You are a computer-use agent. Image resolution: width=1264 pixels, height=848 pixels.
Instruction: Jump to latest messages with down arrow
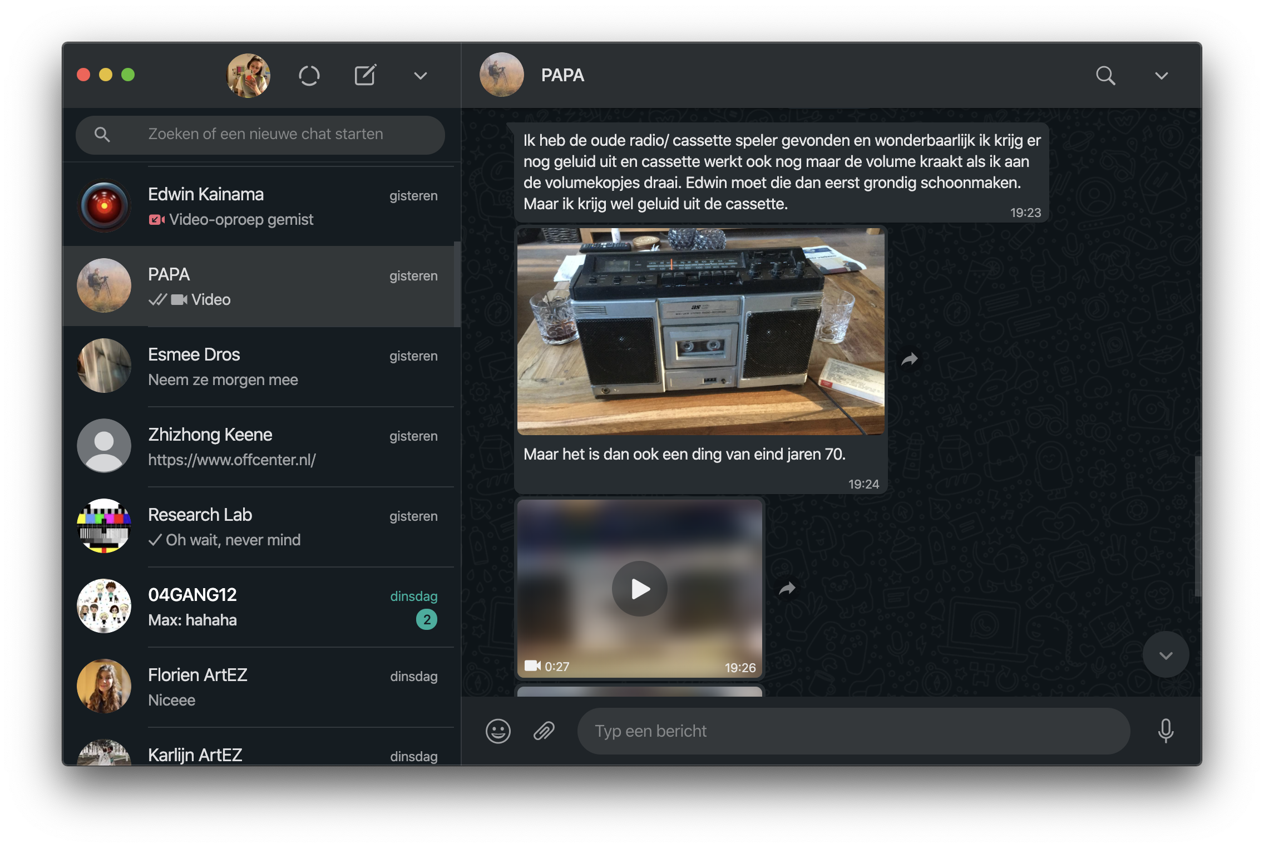click(1166, 655)
